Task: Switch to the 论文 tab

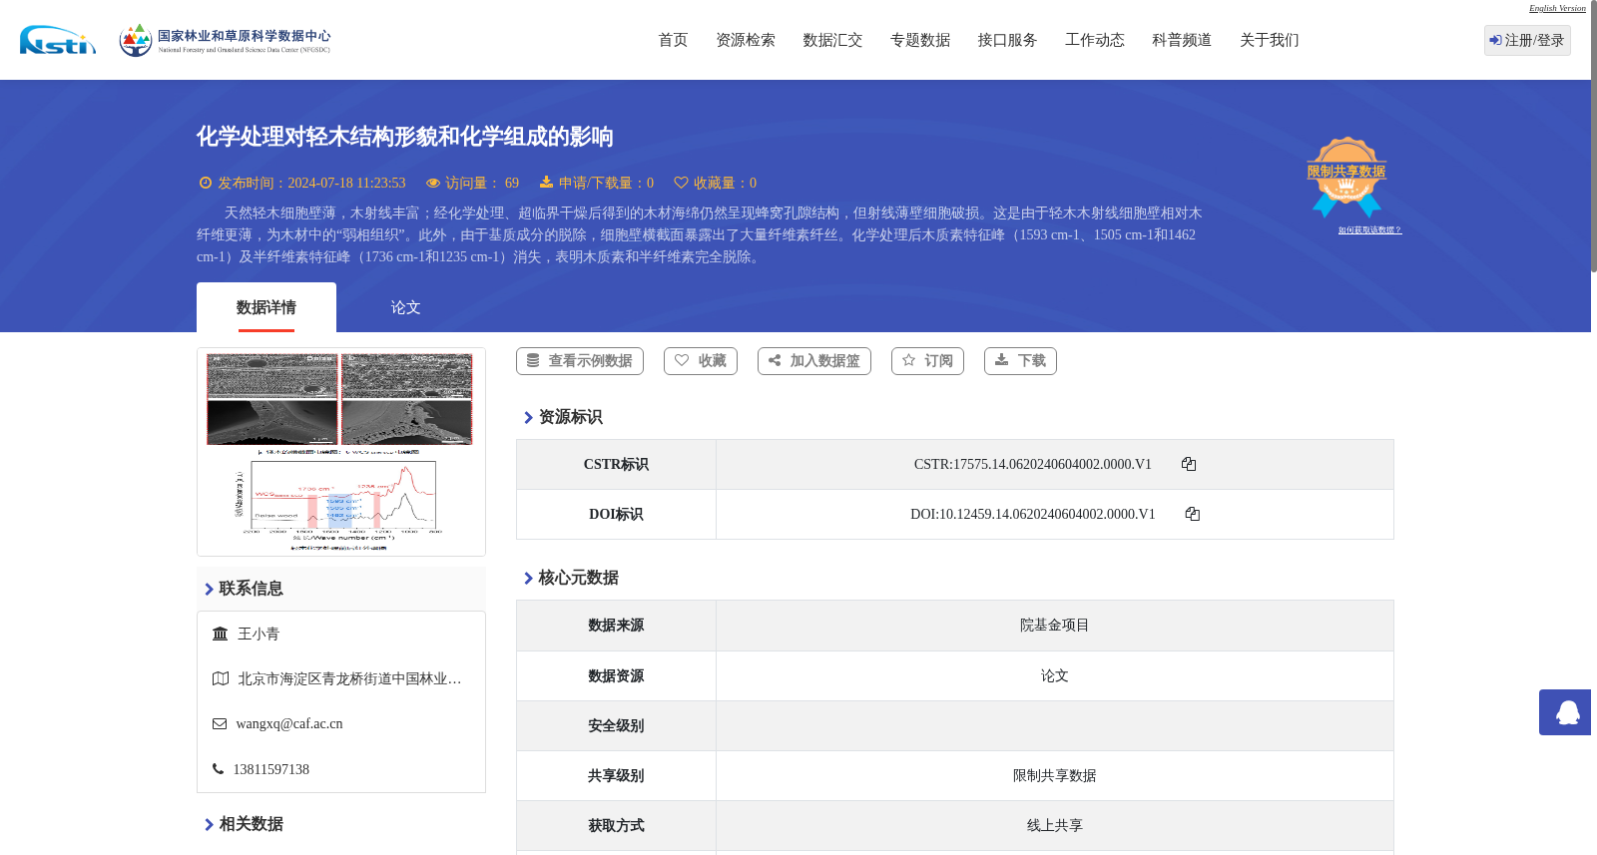Action: pos(405,307)
